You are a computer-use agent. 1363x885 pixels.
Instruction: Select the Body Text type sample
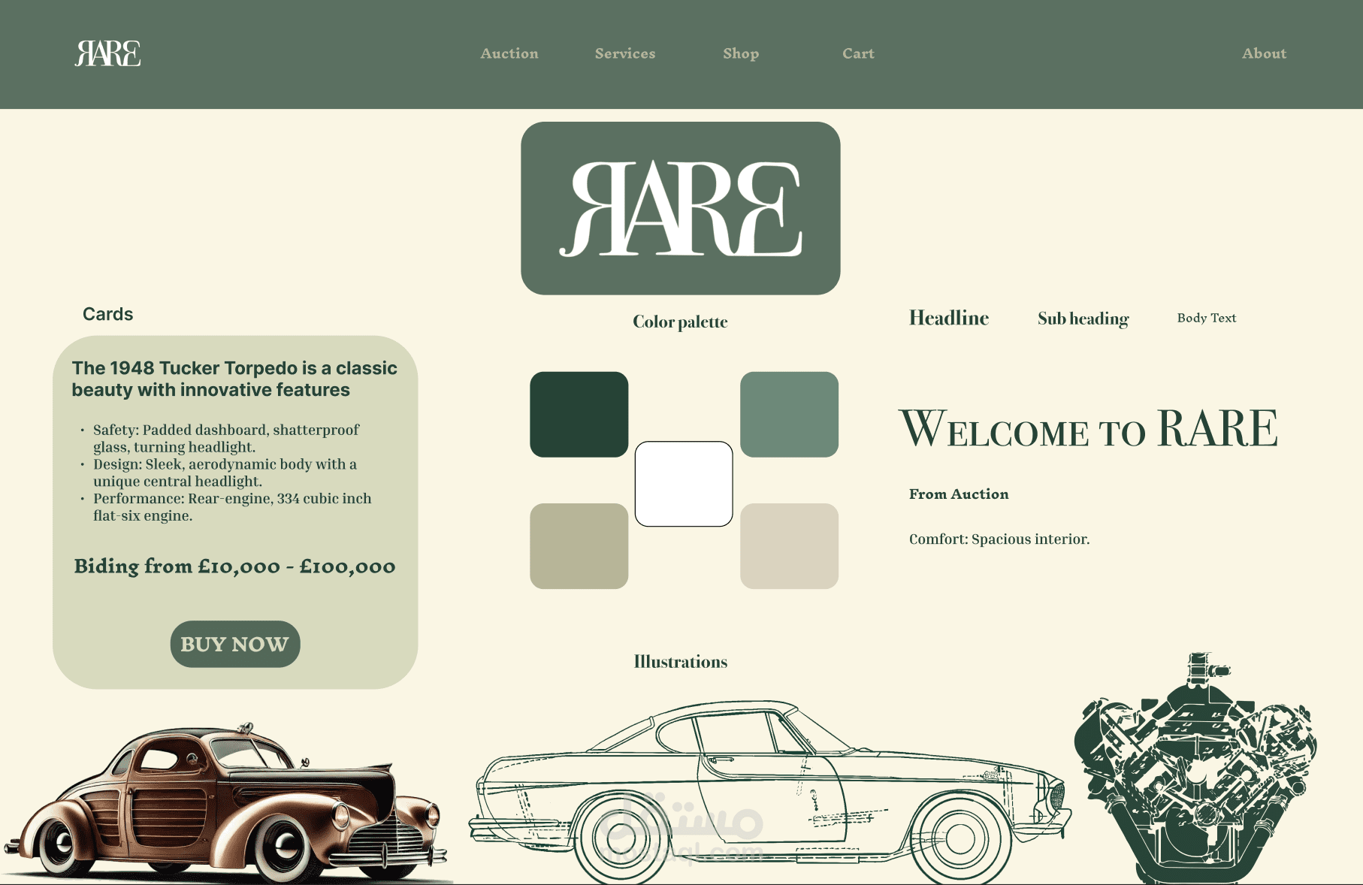(1207, 318)
